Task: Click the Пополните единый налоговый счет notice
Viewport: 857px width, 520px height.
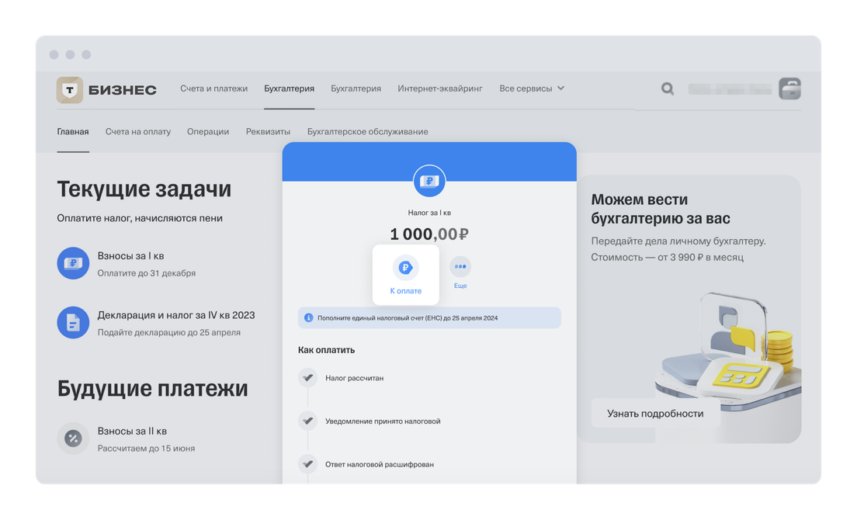Action: 429,318
